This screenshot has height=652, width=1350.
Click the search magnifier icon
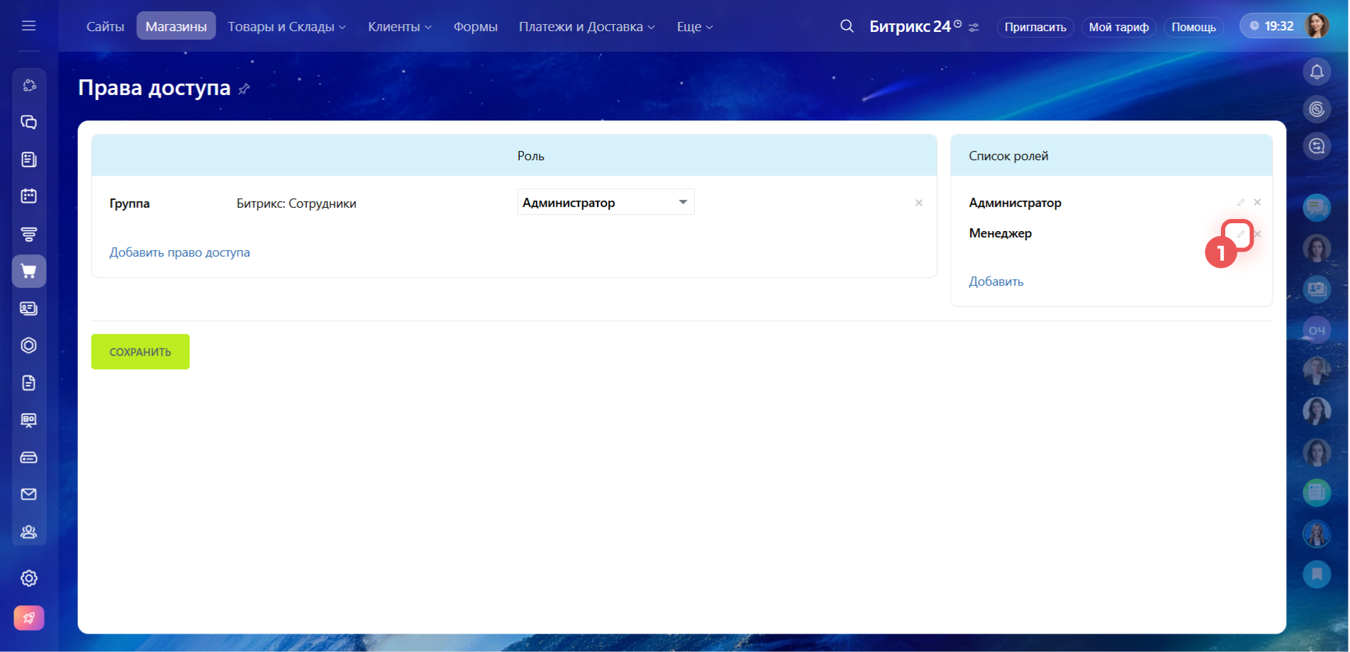846,26
